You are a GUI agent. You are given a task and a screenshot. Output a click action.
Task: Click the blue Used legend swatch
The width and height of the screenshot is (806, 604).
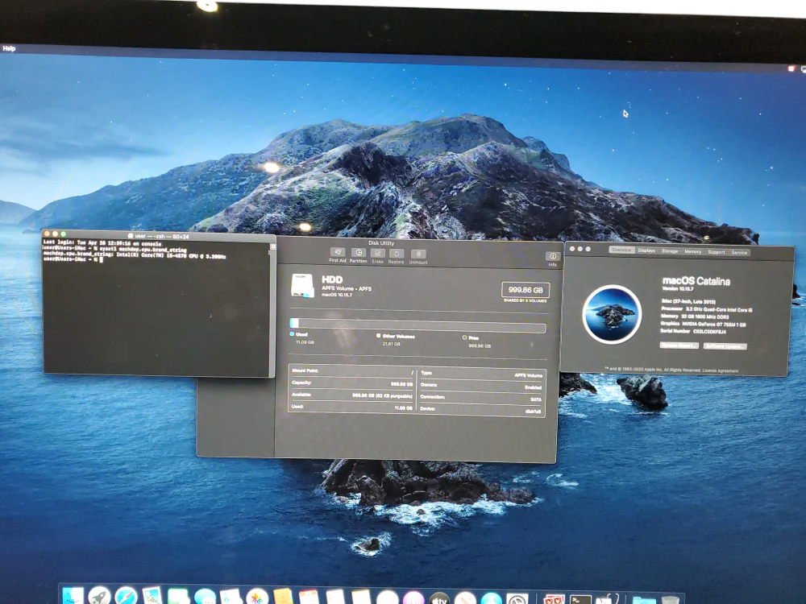[x=292, y=334]
